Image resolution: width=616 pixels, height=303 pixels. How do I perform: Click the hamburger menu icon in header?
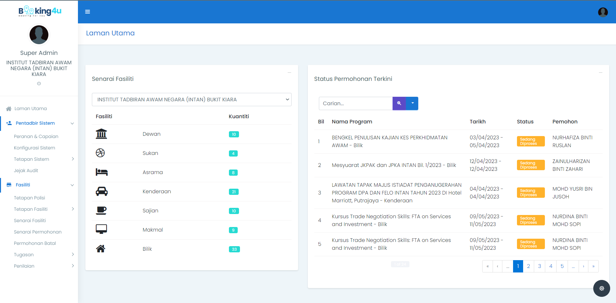(87, 12)
